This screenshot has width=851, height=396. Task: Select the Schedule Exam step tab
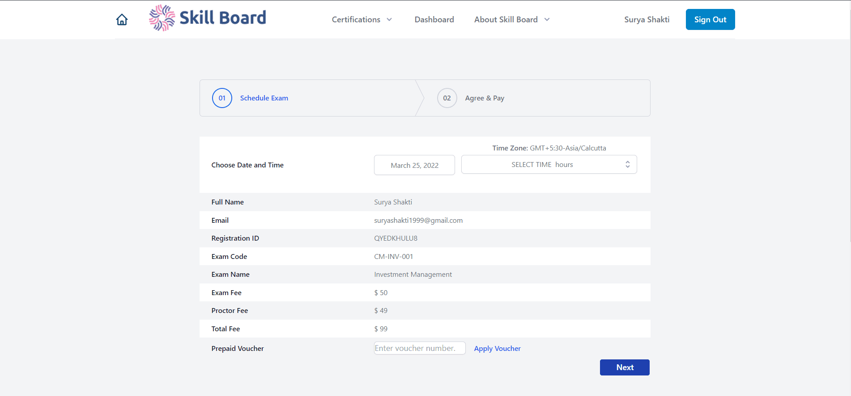point(264,98)
